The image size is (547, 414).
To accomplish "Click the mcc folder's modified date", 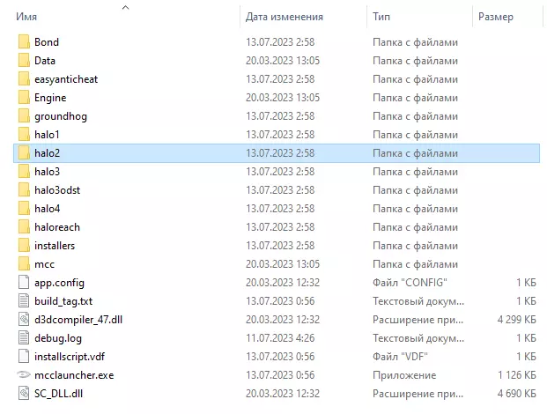I will [x=283, y=264].
